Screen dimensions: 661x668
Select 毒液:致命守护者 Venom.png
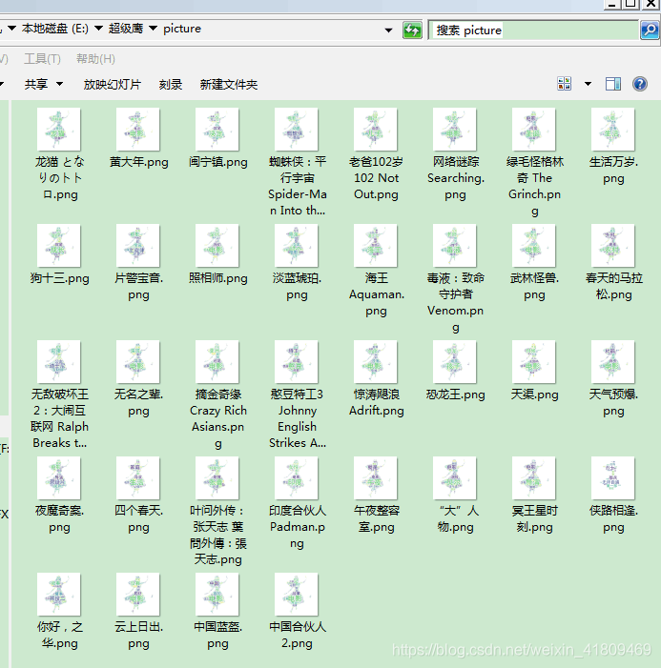pos(455,279)
